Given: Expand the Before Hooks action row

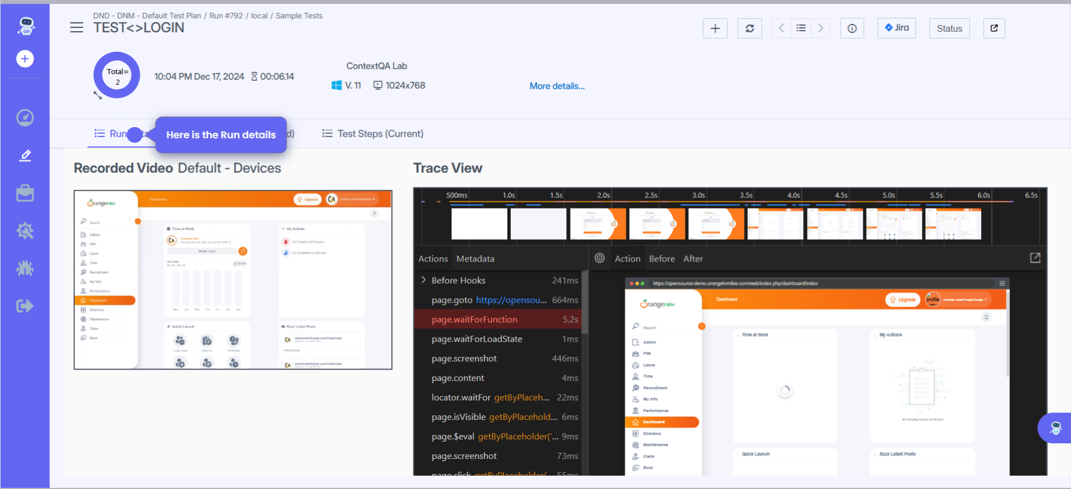Looking at the screenshot, I should click(424, 280).
